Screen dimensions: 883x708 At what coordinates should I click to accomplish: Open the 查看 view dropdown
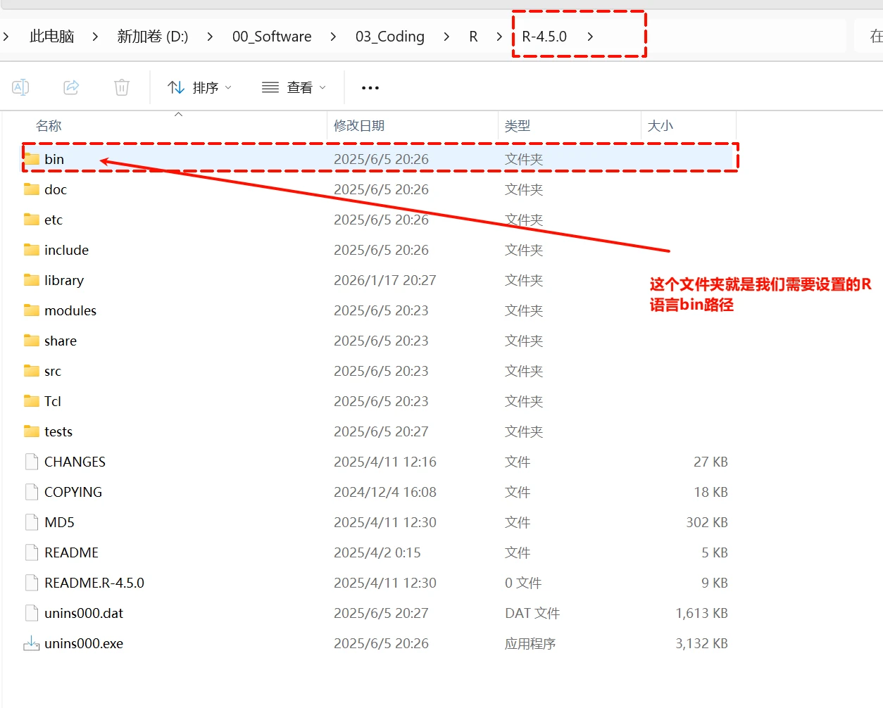(294, 88)
